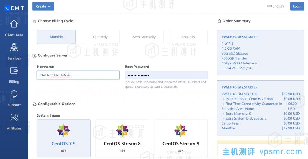Screen dimensions: 308x159
Task: Click the Choose Billing Cycle calendar icon
Action: tap(35, 21)
